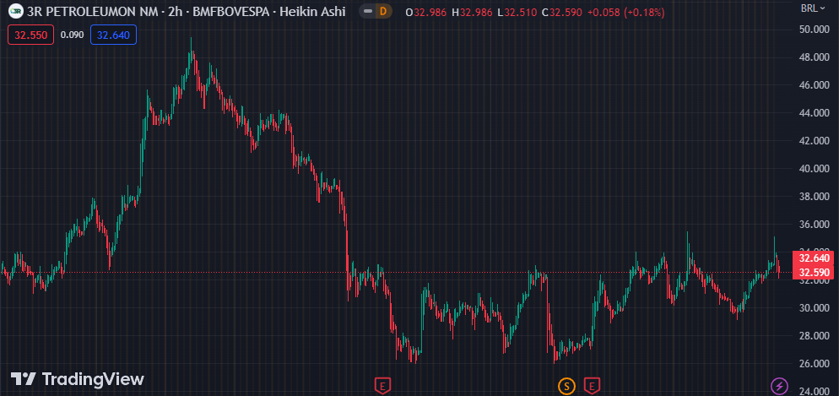Click the 40.000 price axis label
This screenshot has height=396, width=839.
tap(815, 169)
